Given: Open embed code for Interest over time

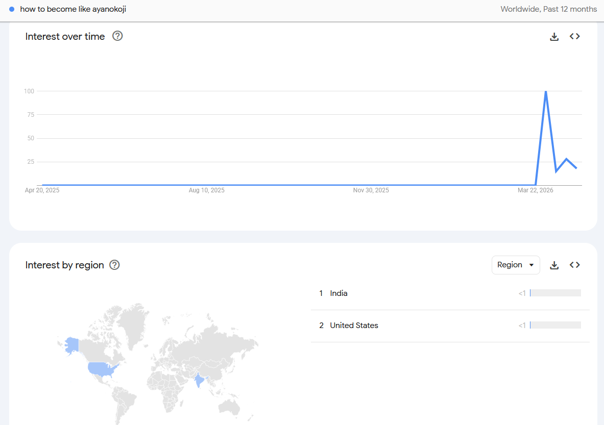Looking at the screenshot, I should coord(575,36).
